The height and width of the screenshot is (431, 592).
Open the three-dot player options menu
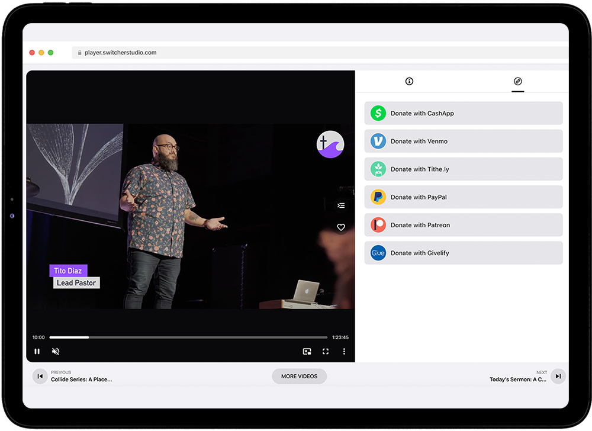click(344, 351)
